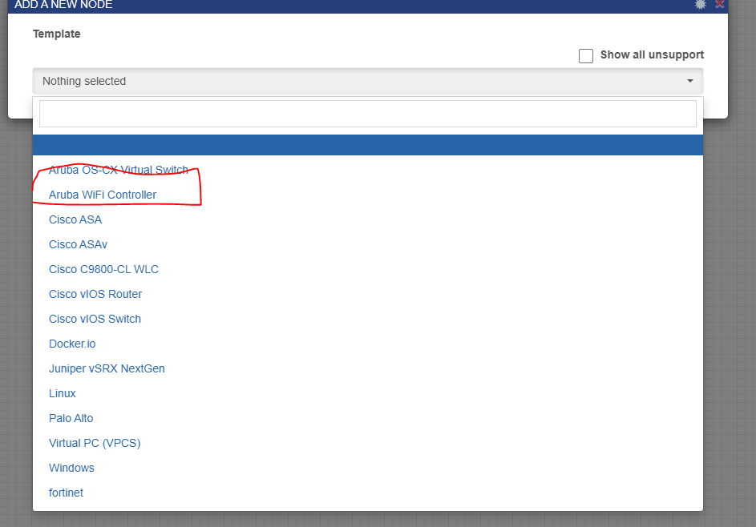
Task: Click the ADD A NEW NODE title
Action: point(63,4)
